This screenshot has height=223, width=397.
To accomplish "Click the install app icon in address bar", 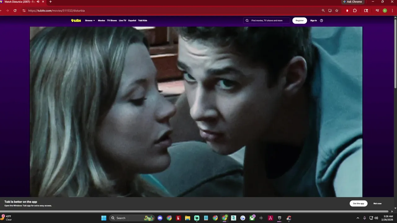I will [330, 11].
